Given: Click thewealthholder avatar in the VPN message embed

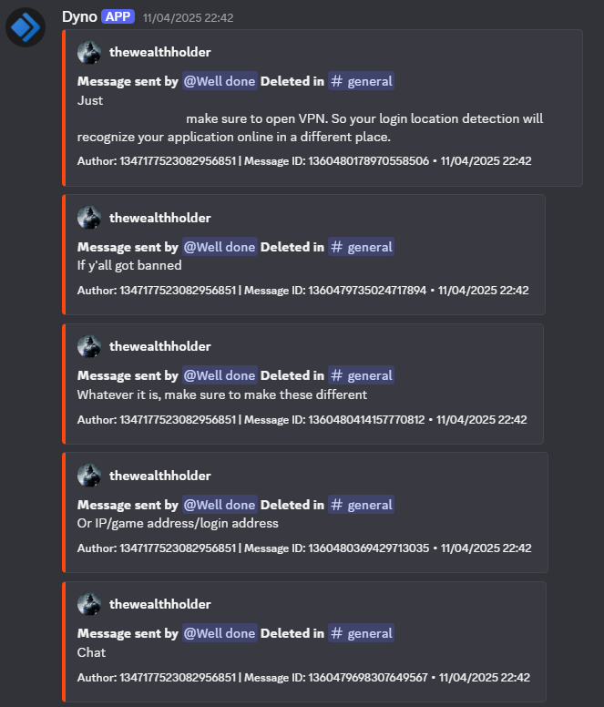Looking at the screenshot, I should tap(89, 52).
